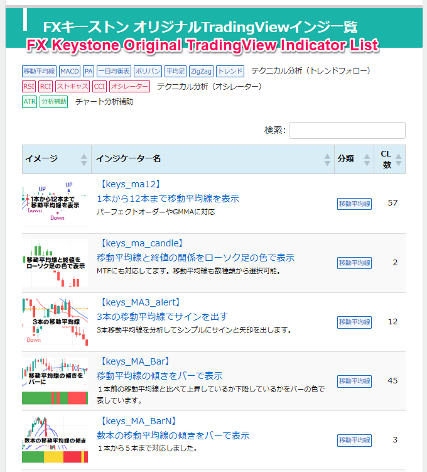
Task: Select text パーフェクトオーダーやGMMAに対応
Action: [156, 212]
